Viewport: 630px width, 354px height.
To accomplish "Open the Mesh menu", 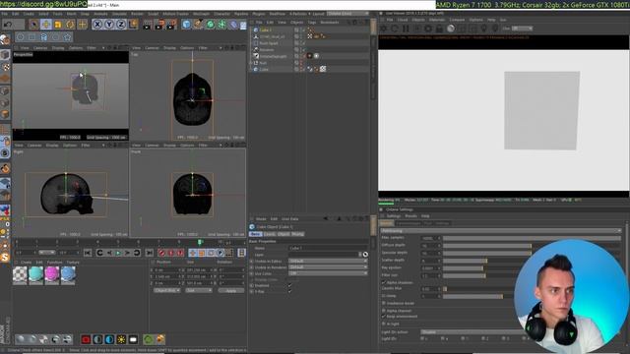I will click(x=72, y=14).
